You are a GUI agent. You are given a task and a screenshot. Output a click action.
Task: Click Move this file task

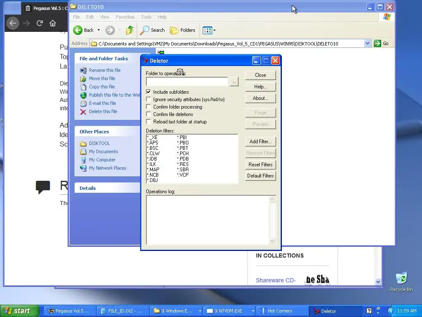pos(102,78)
